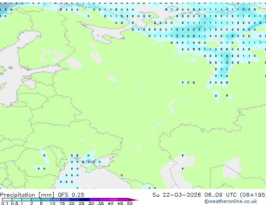The width and height of the screenshot is (266, 205).
Task: Click the 0.1 mm legend swatch
Action: (7, 200)
